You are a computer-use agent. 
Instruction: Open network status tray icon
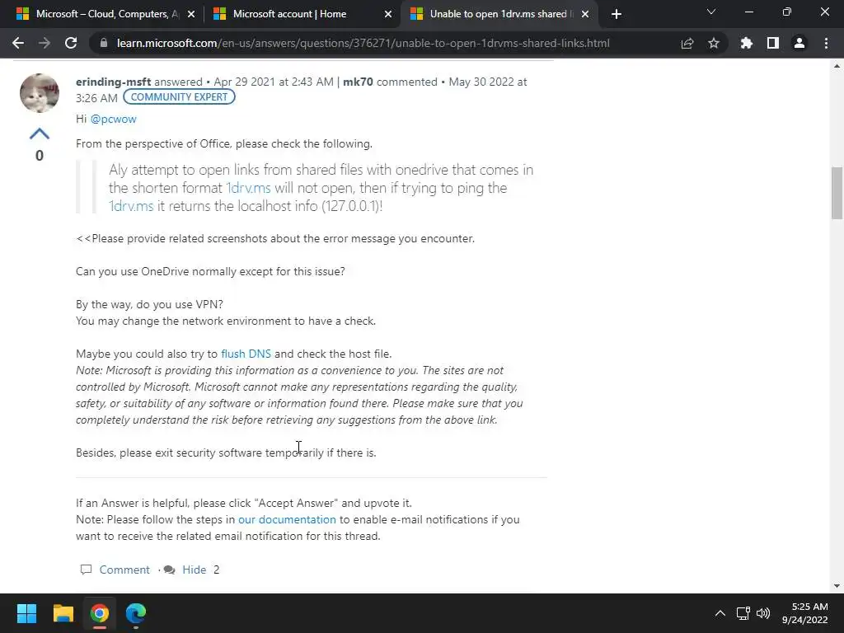point(743,613)
